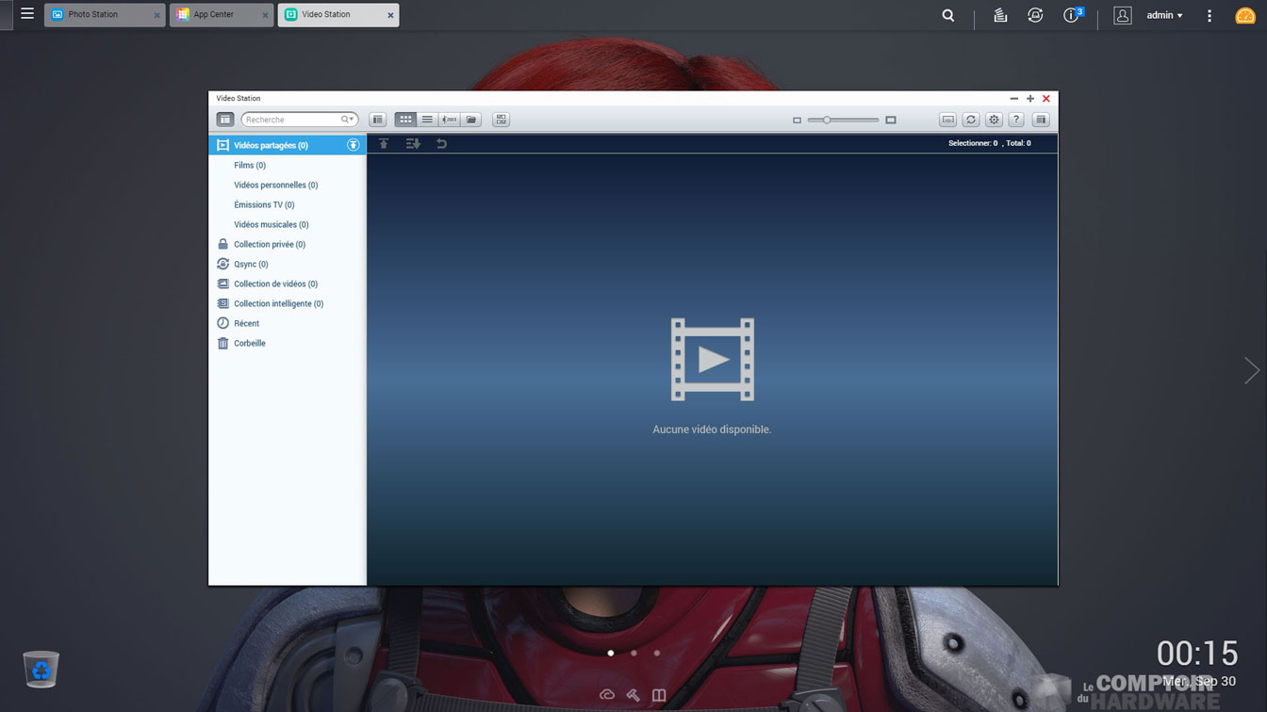This screenshot has height=712, width=1267.
Task: Select the timeline view icon
Action: pyautogui.click(x=450, y=120)
